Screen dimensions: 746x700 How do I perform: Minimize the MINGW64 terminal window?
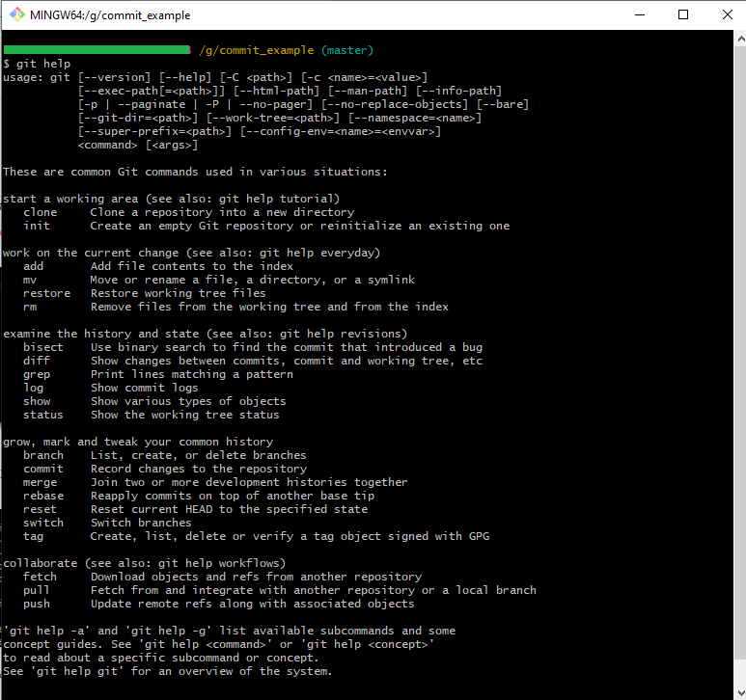point(640,14)
